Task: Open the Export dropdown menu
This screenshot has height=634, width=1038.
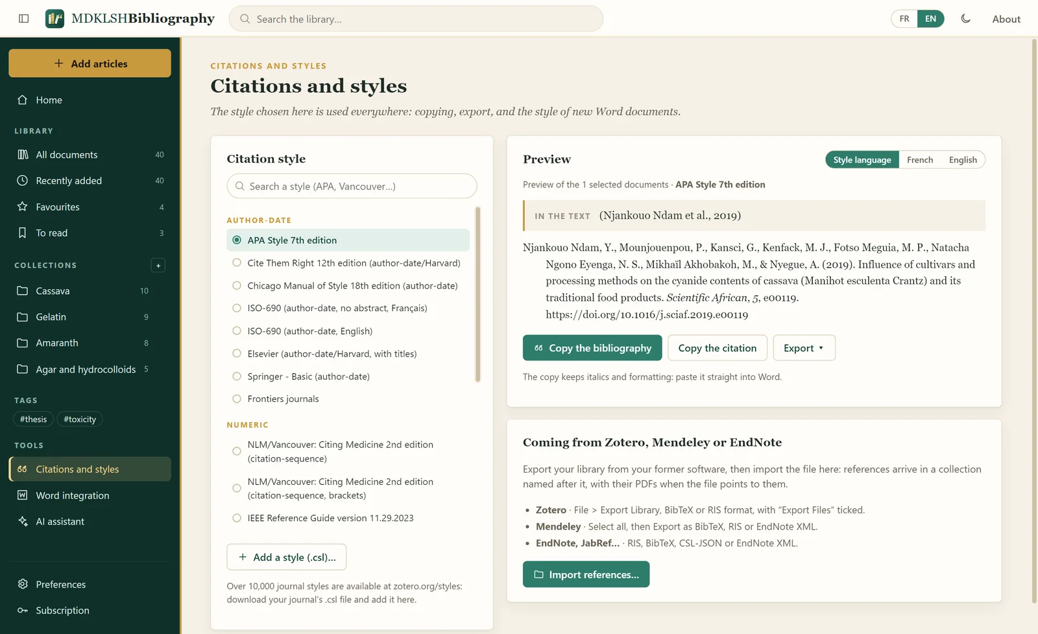Action: (804, 348)
